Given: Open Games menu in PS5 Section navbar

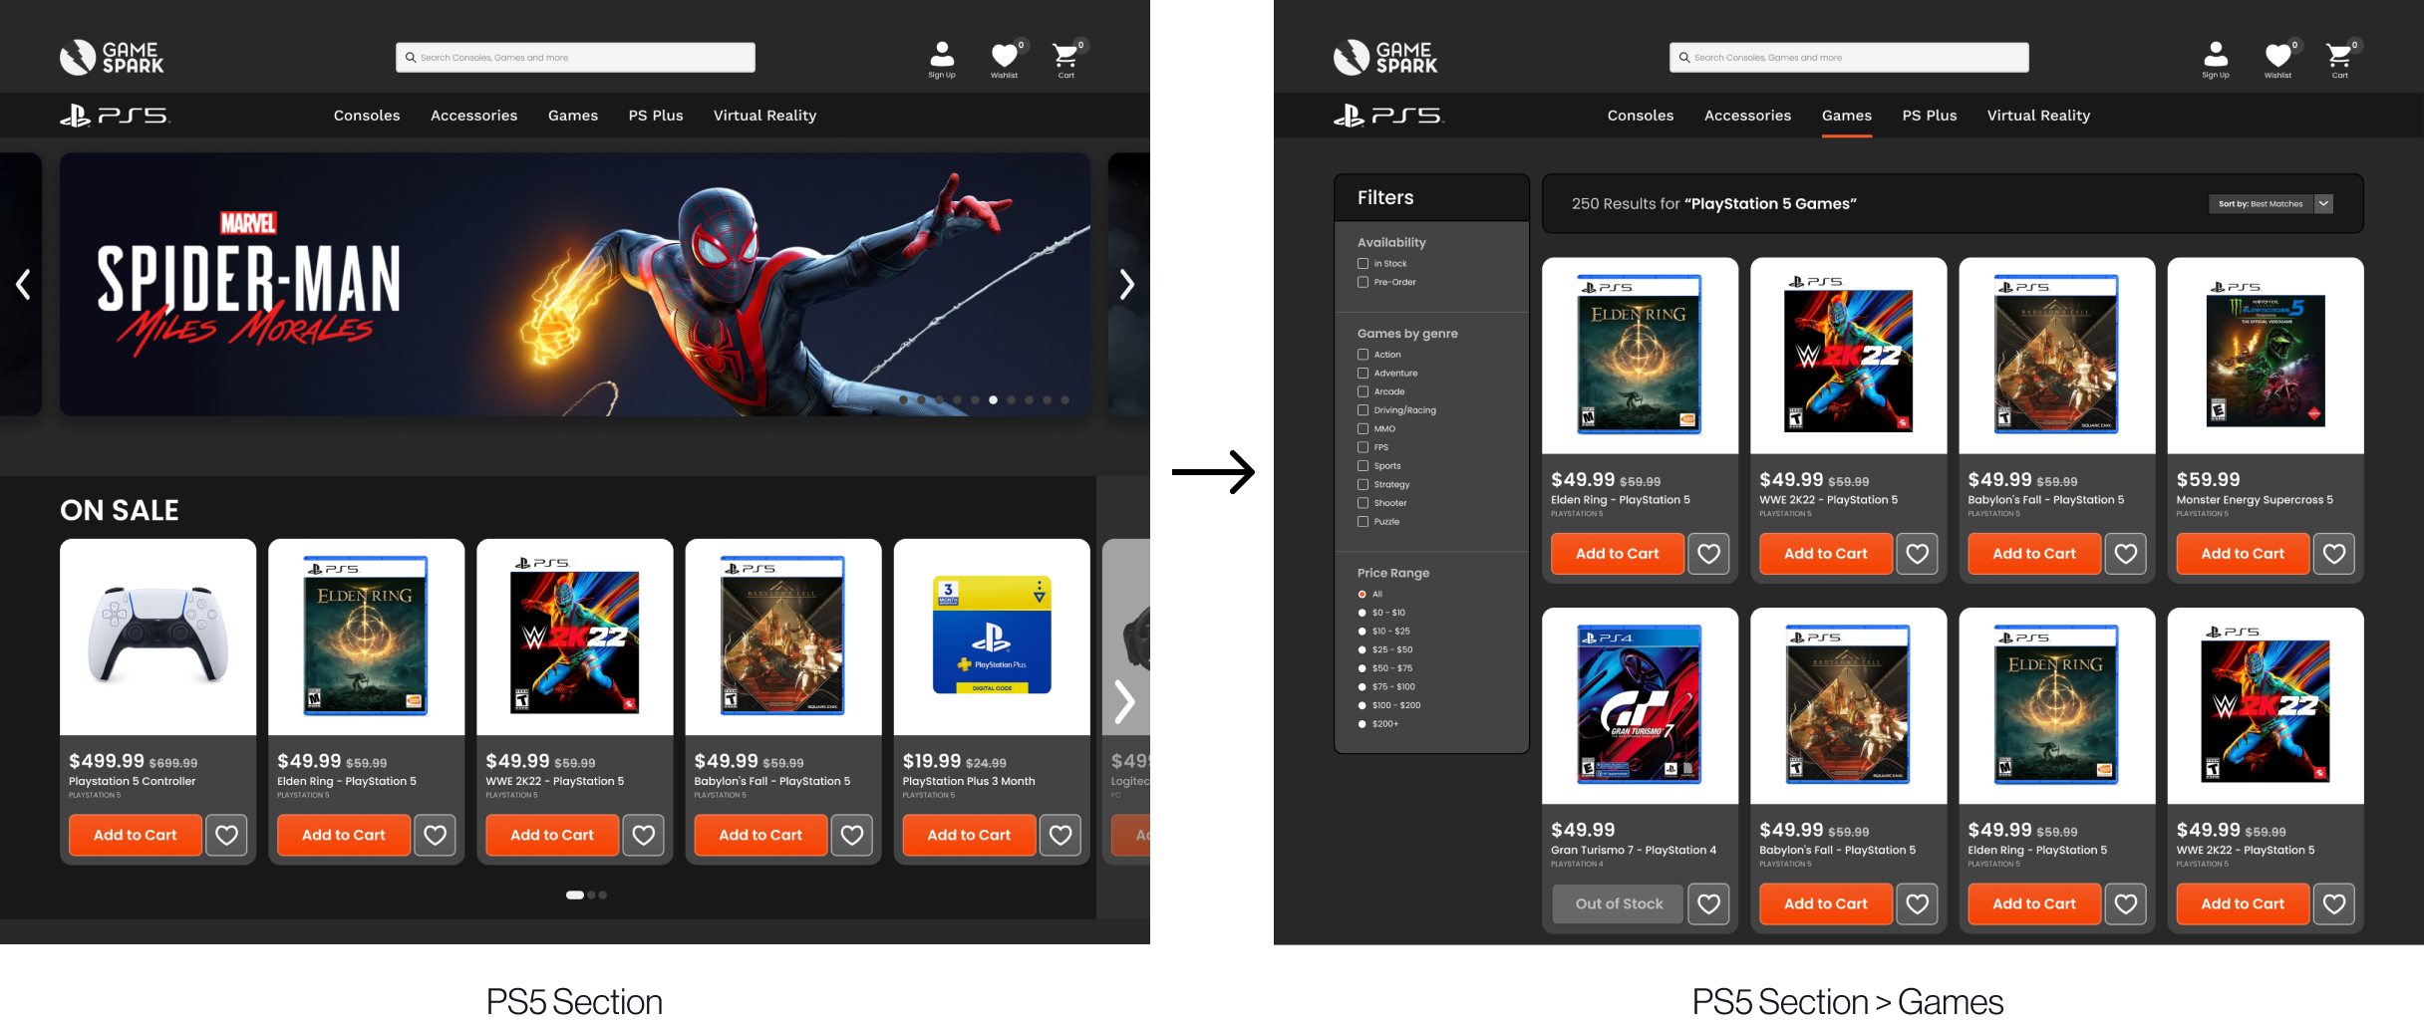Looking at the screenshot, I should pyautogui.click(x=573, y=116).
